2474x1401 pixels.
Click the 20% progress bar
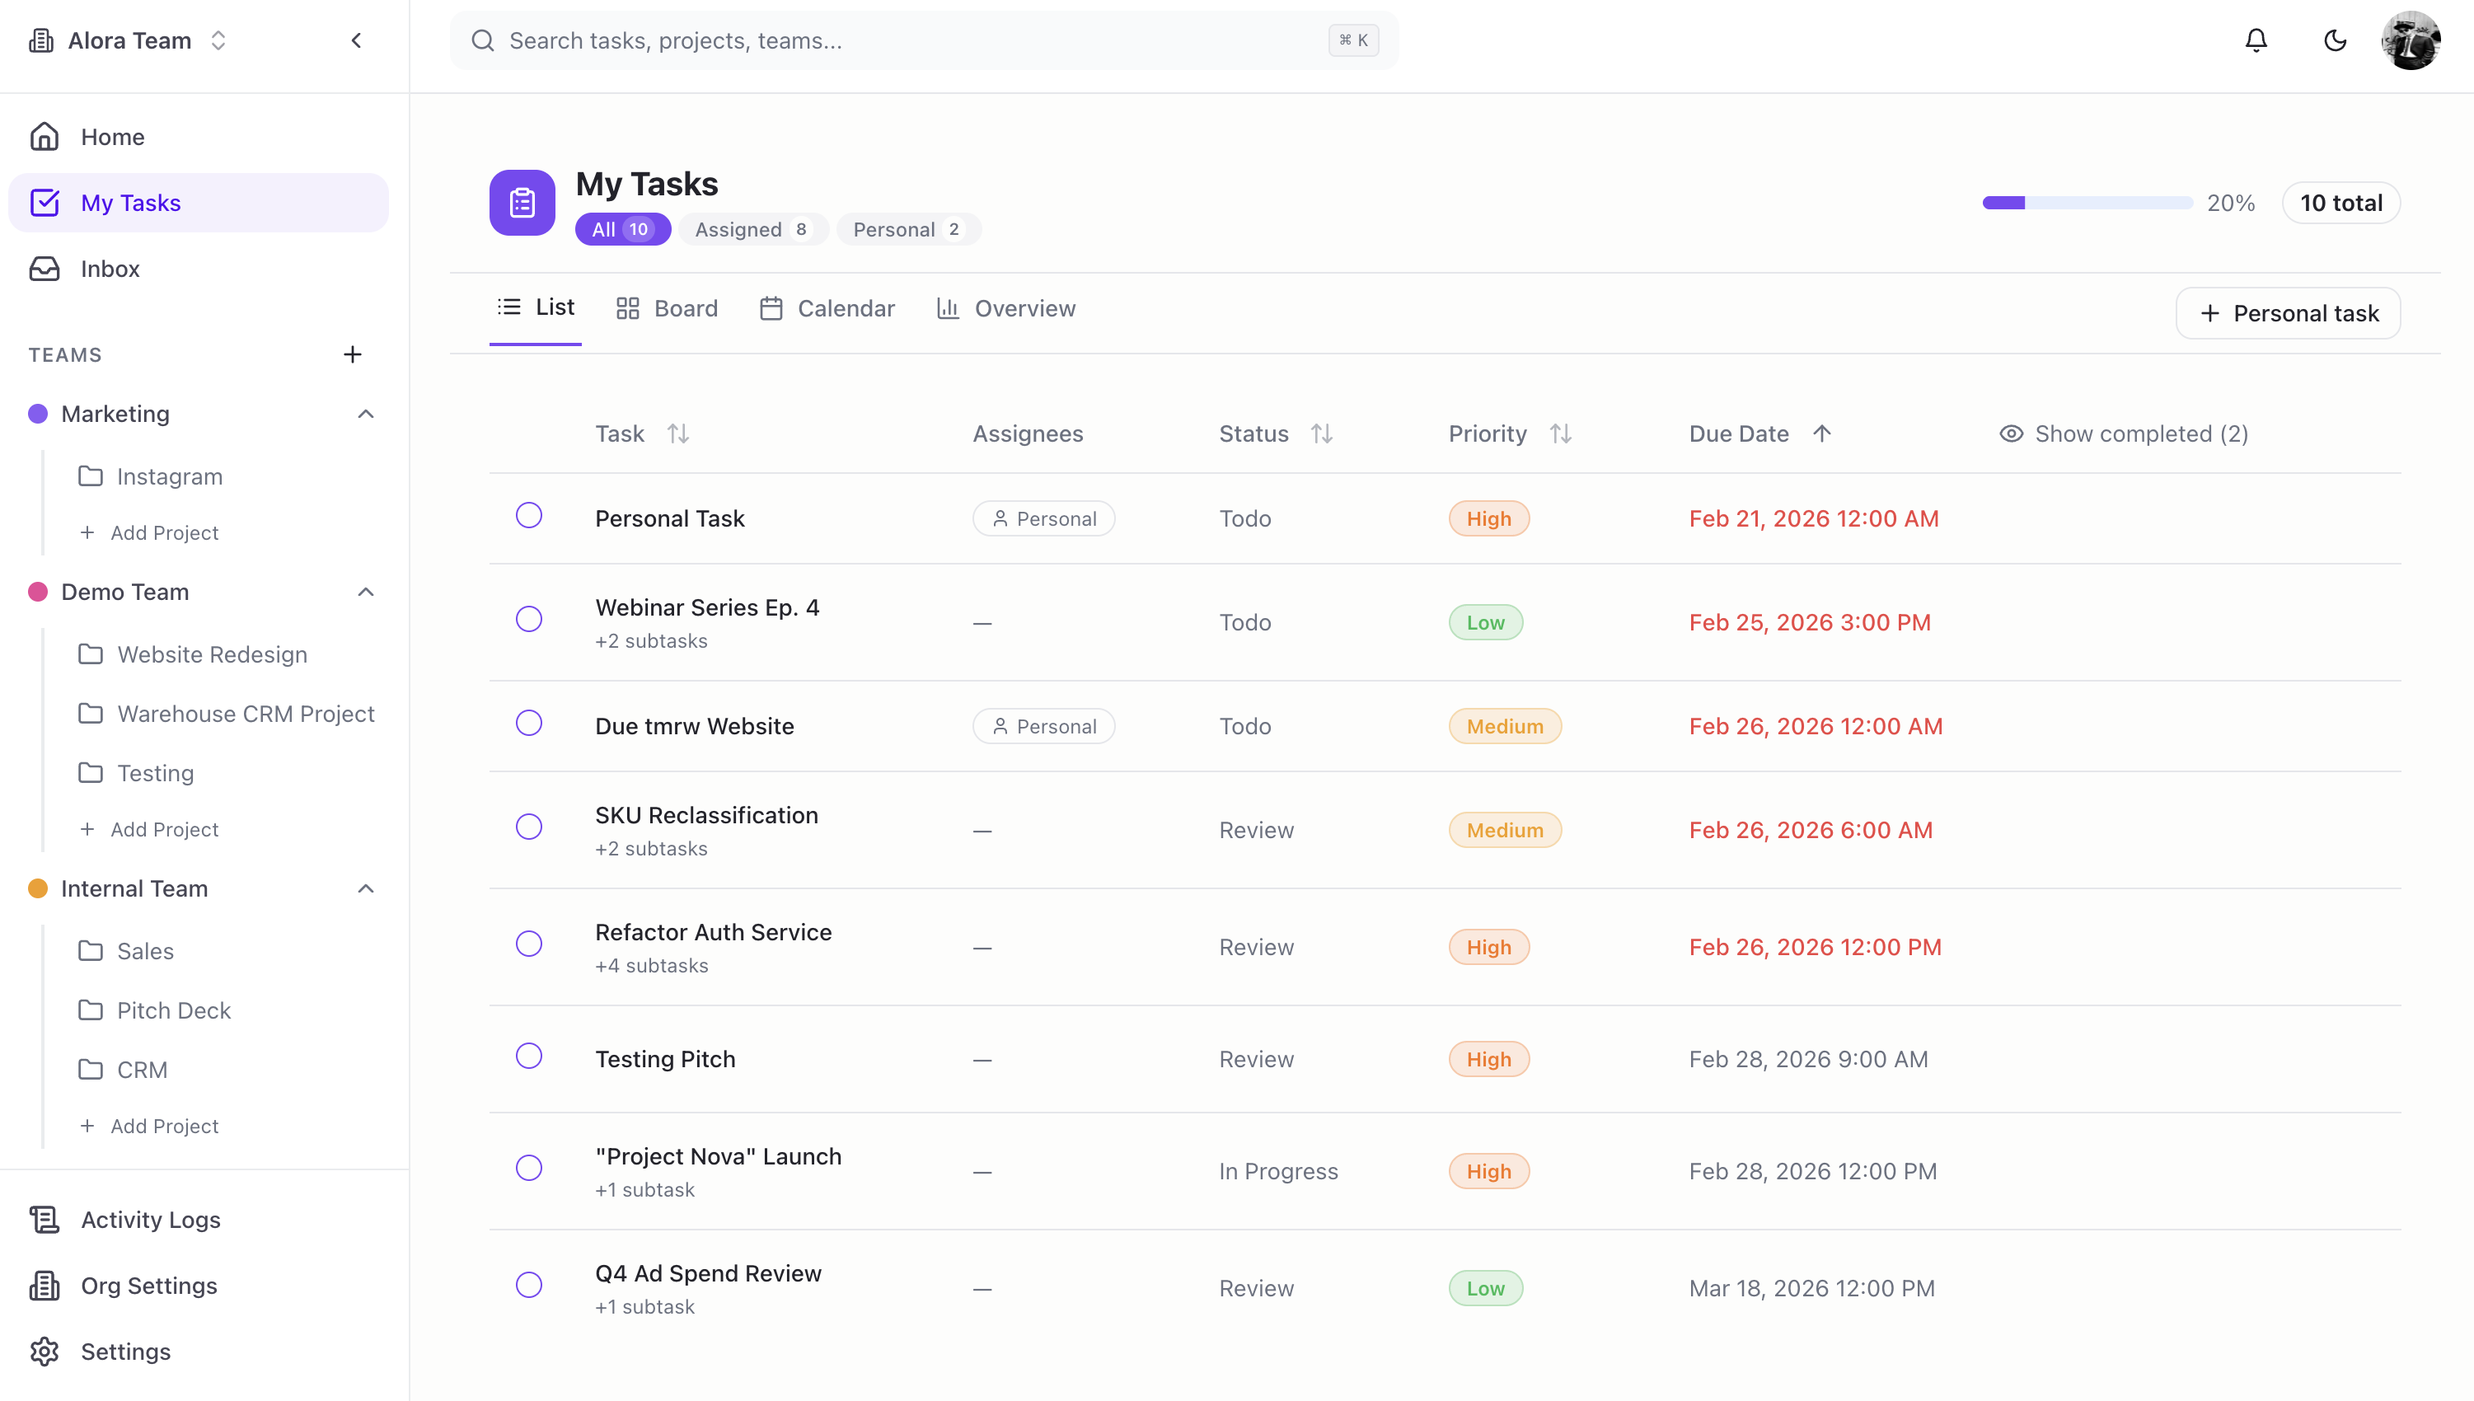(x=2087, y=203)
